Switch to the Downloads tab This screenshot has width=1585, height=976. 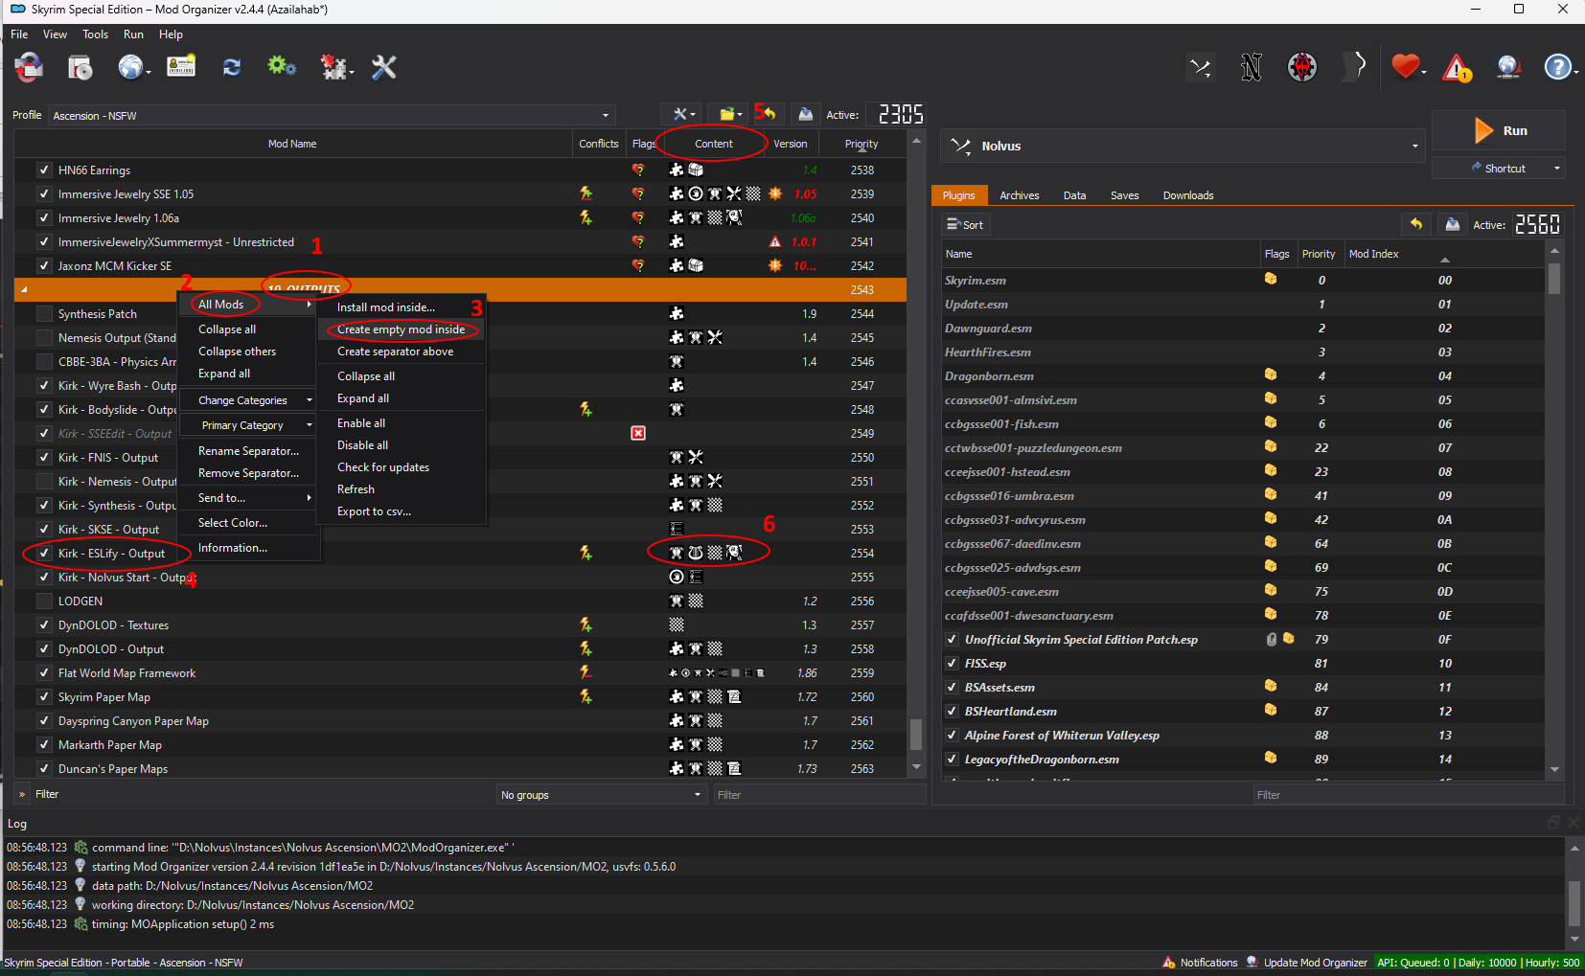pos(1187,195)
